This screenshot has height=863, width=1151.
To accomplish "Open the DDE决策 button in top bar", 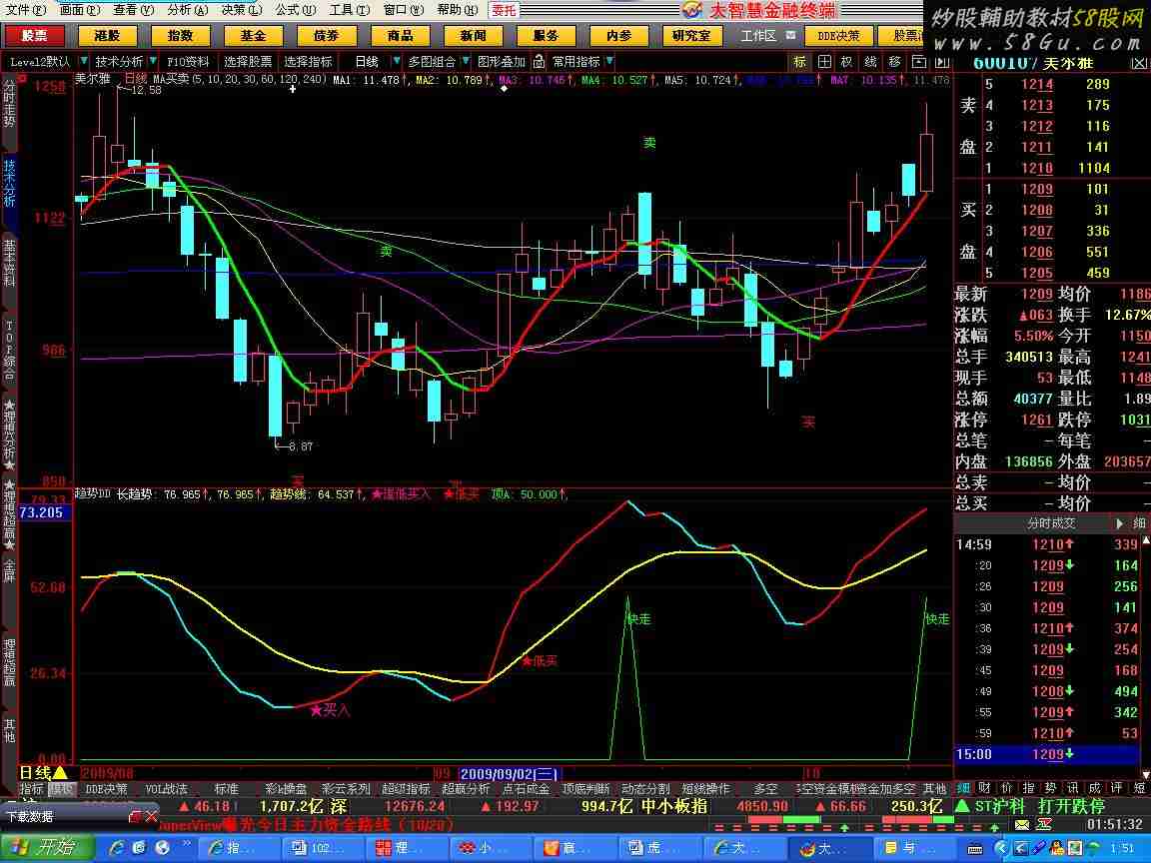I will tap(837, 35).
